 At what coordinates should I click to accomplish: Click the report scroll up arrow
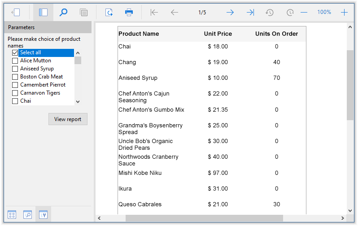350,27
